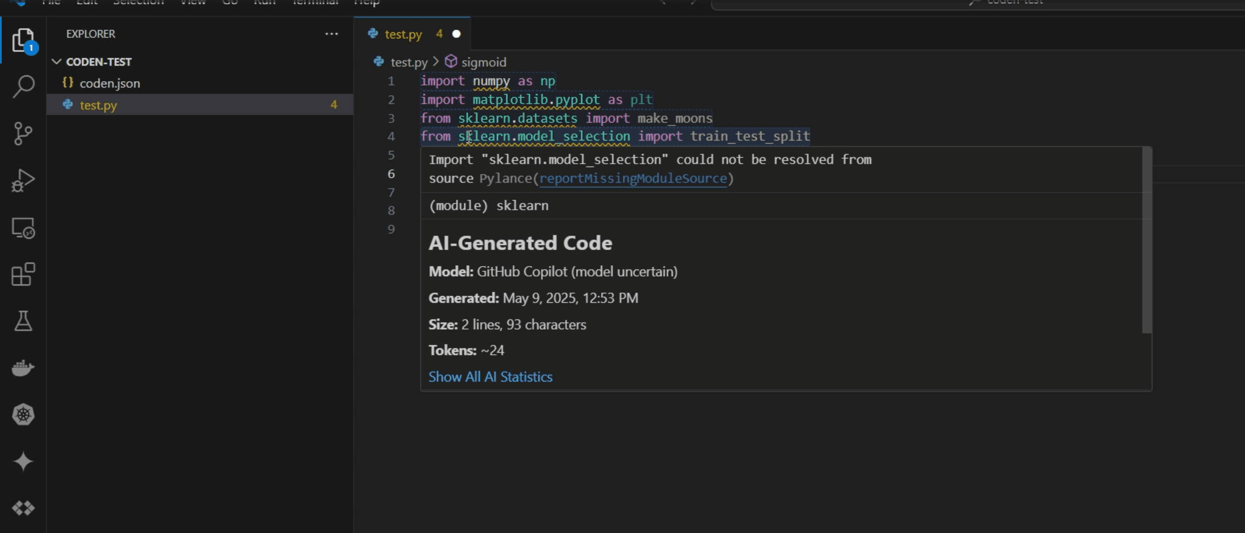Click 'sklearn.model_selection' on line 4
This screenshot has width=1245, height=533.
pos(544,136)
